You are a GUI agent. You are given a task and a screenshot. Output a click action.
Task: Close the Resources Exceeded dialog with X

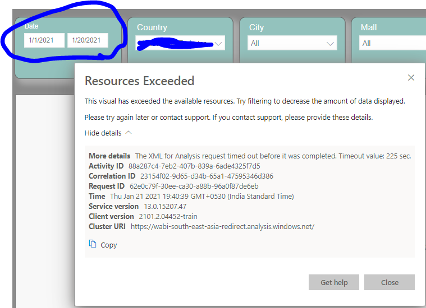pos(411,78)
